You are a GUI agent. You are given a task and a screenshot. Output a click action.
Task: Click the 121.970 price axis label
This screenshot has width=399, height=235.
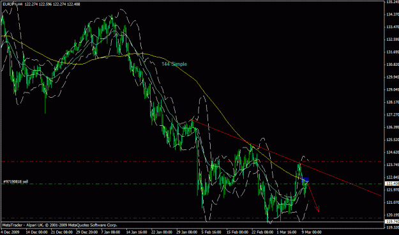[392, 190]
